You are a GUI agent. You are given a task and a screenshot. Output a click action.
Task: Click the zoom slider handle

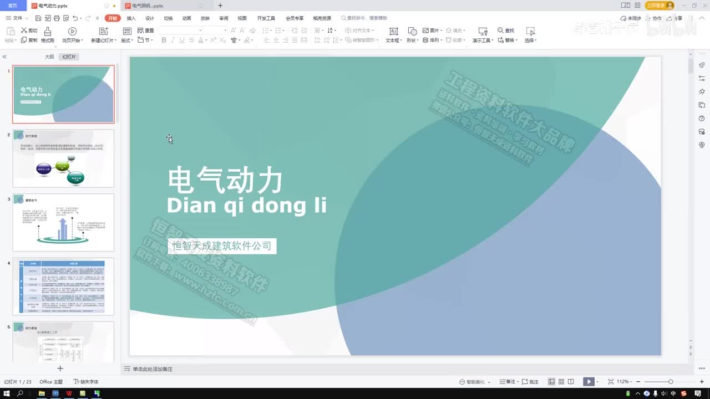(x=671, y=382)
